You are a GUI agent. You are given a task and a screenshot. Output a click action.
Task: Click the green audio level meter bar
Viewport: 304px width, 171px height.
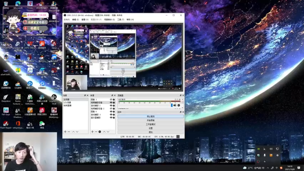pyautogui.click(x=149, y=101)
